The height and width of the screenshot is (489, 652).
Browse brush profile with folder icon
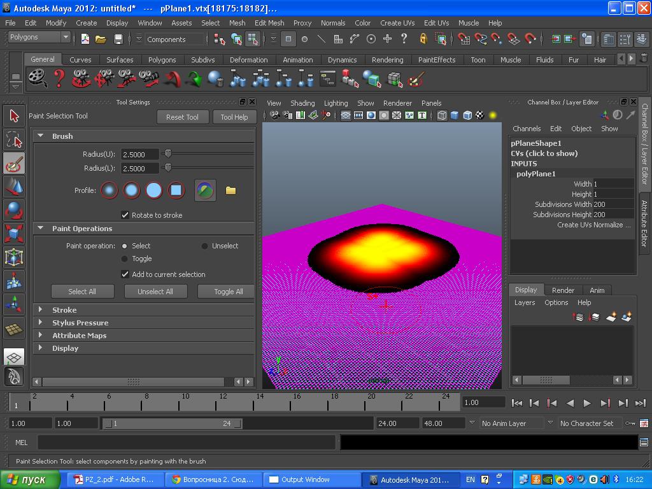click(230, 190)
